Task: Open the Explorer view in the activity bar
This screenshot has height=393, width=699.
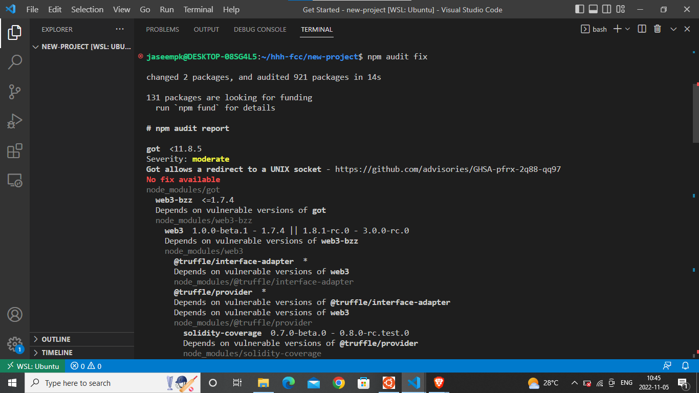Action: coord(15,33)
